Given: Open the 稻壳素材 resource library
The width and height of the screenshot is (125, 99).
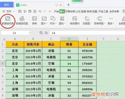Looking at the screenshot, I should tap(75, 19).
